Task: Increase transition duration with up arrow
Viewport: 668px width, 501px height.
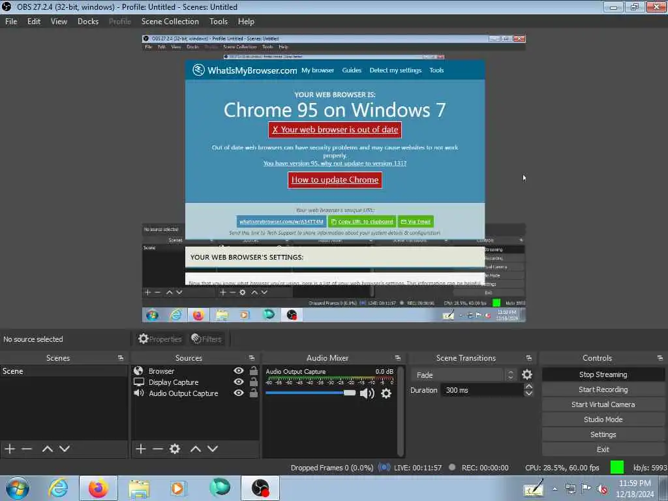Action: (528, 386)
